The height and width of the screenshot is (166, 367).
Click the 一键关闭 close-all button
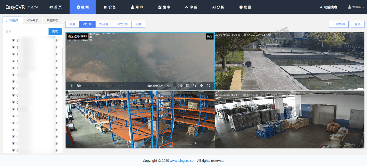point(338,24)
